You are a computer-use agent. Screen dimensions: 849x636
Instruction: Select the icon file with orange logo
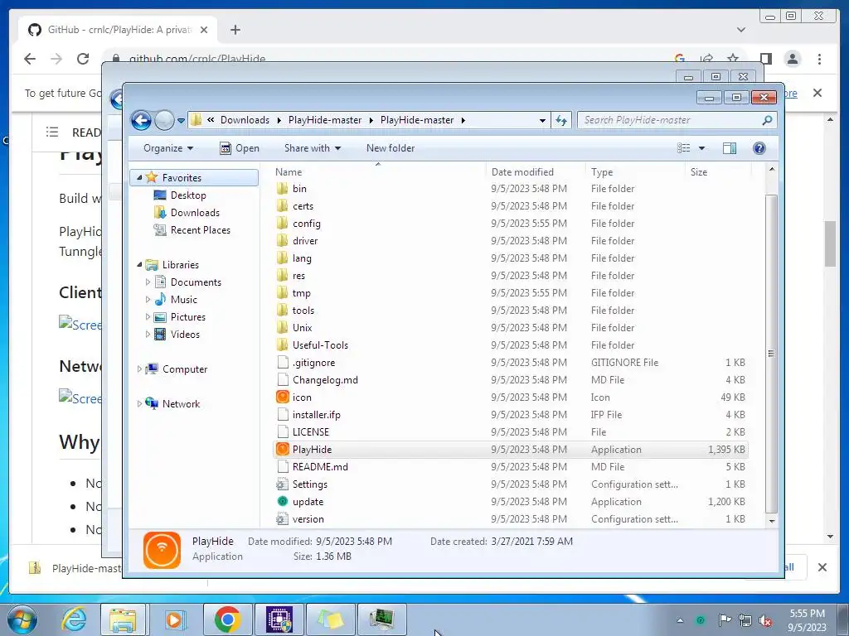click(282, 397)
